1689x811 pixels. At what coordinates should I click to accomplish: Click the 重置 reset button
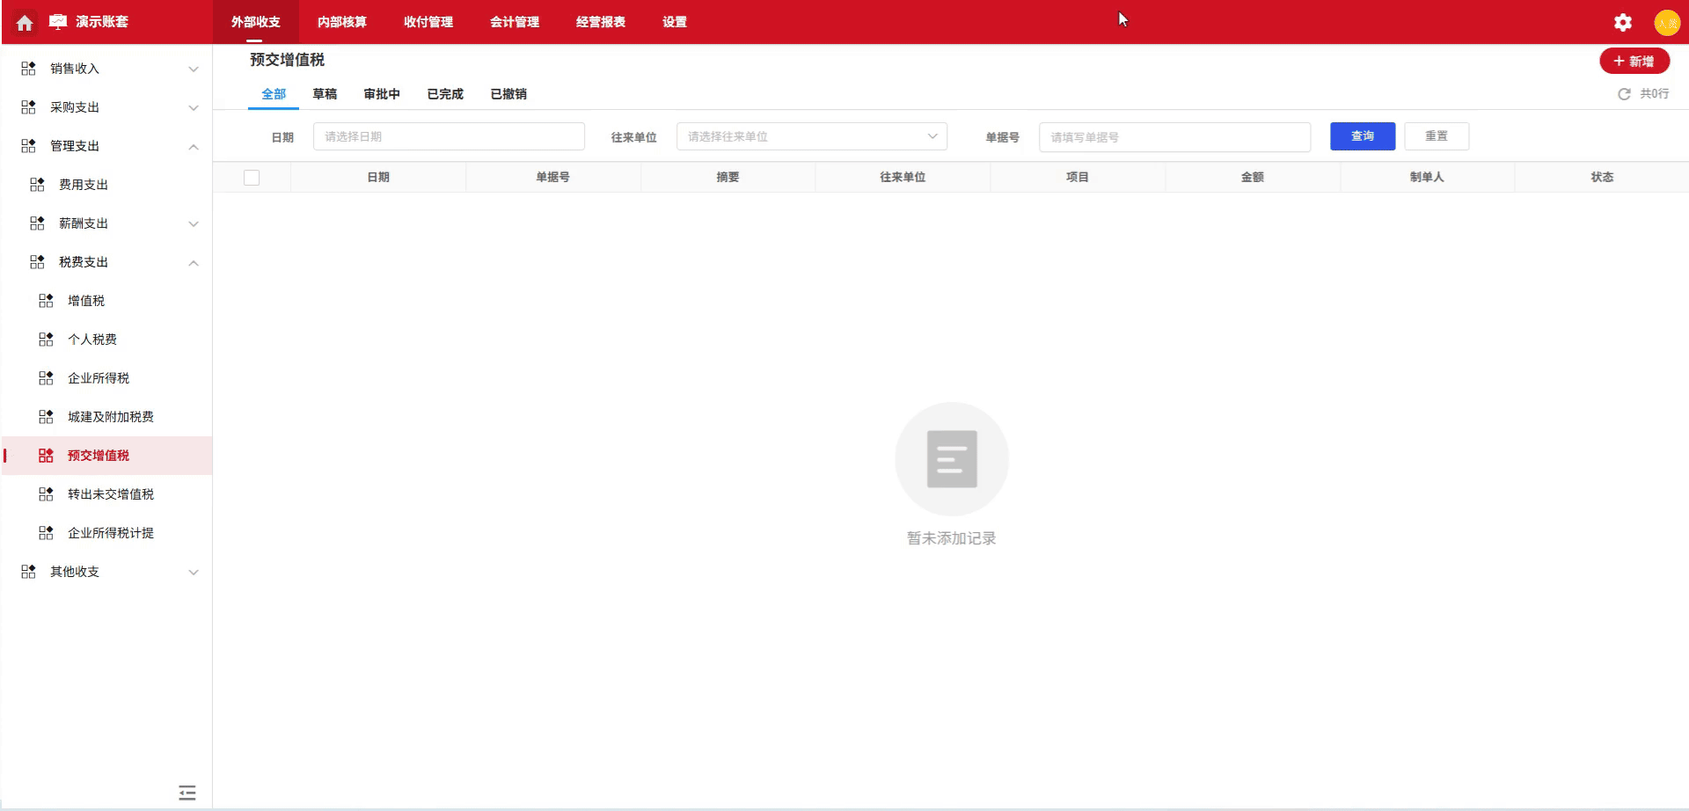pyautogui.click(x=1437, y=135)
